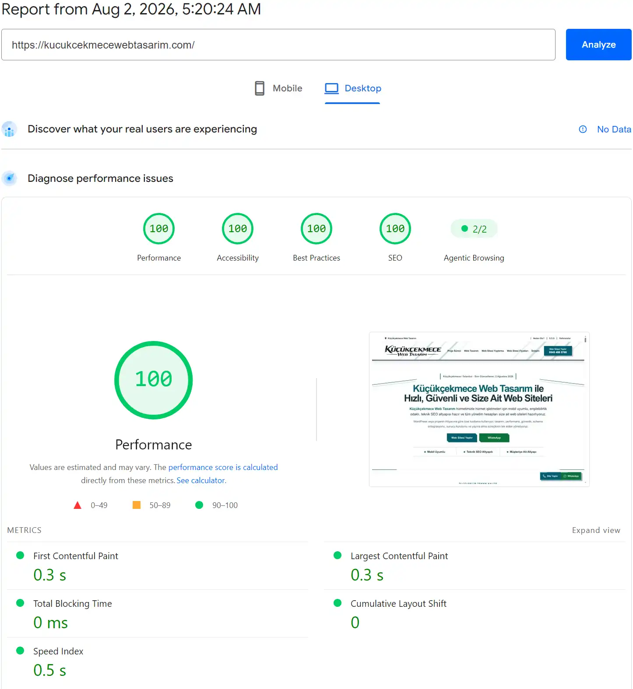Open the No Data link
This screenshot has width=633, height=689.
[x=614, y=129]
